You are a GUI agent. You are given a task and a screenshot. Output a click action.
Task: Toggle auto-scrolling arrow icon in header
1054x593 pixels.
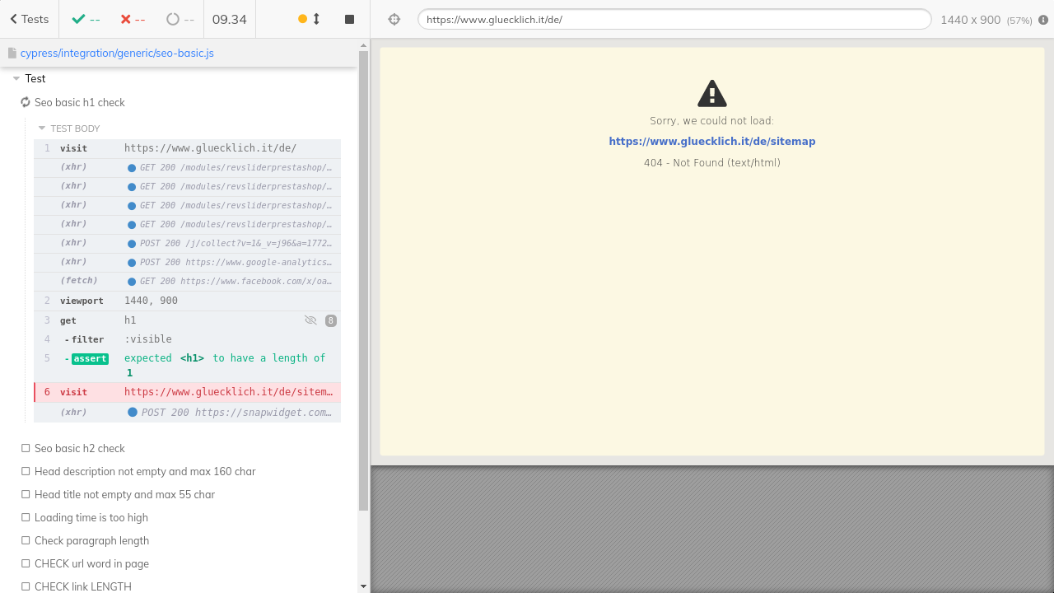tap(316, 19)
